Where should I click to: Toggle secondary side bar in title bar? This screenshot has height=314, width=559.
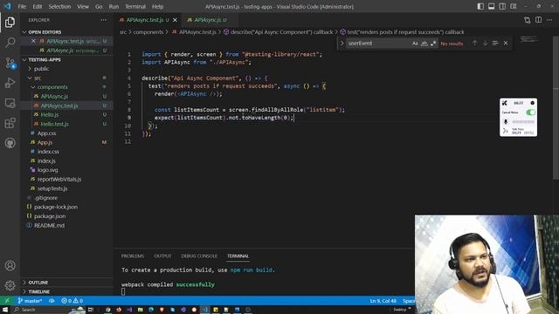coord(502,6)
